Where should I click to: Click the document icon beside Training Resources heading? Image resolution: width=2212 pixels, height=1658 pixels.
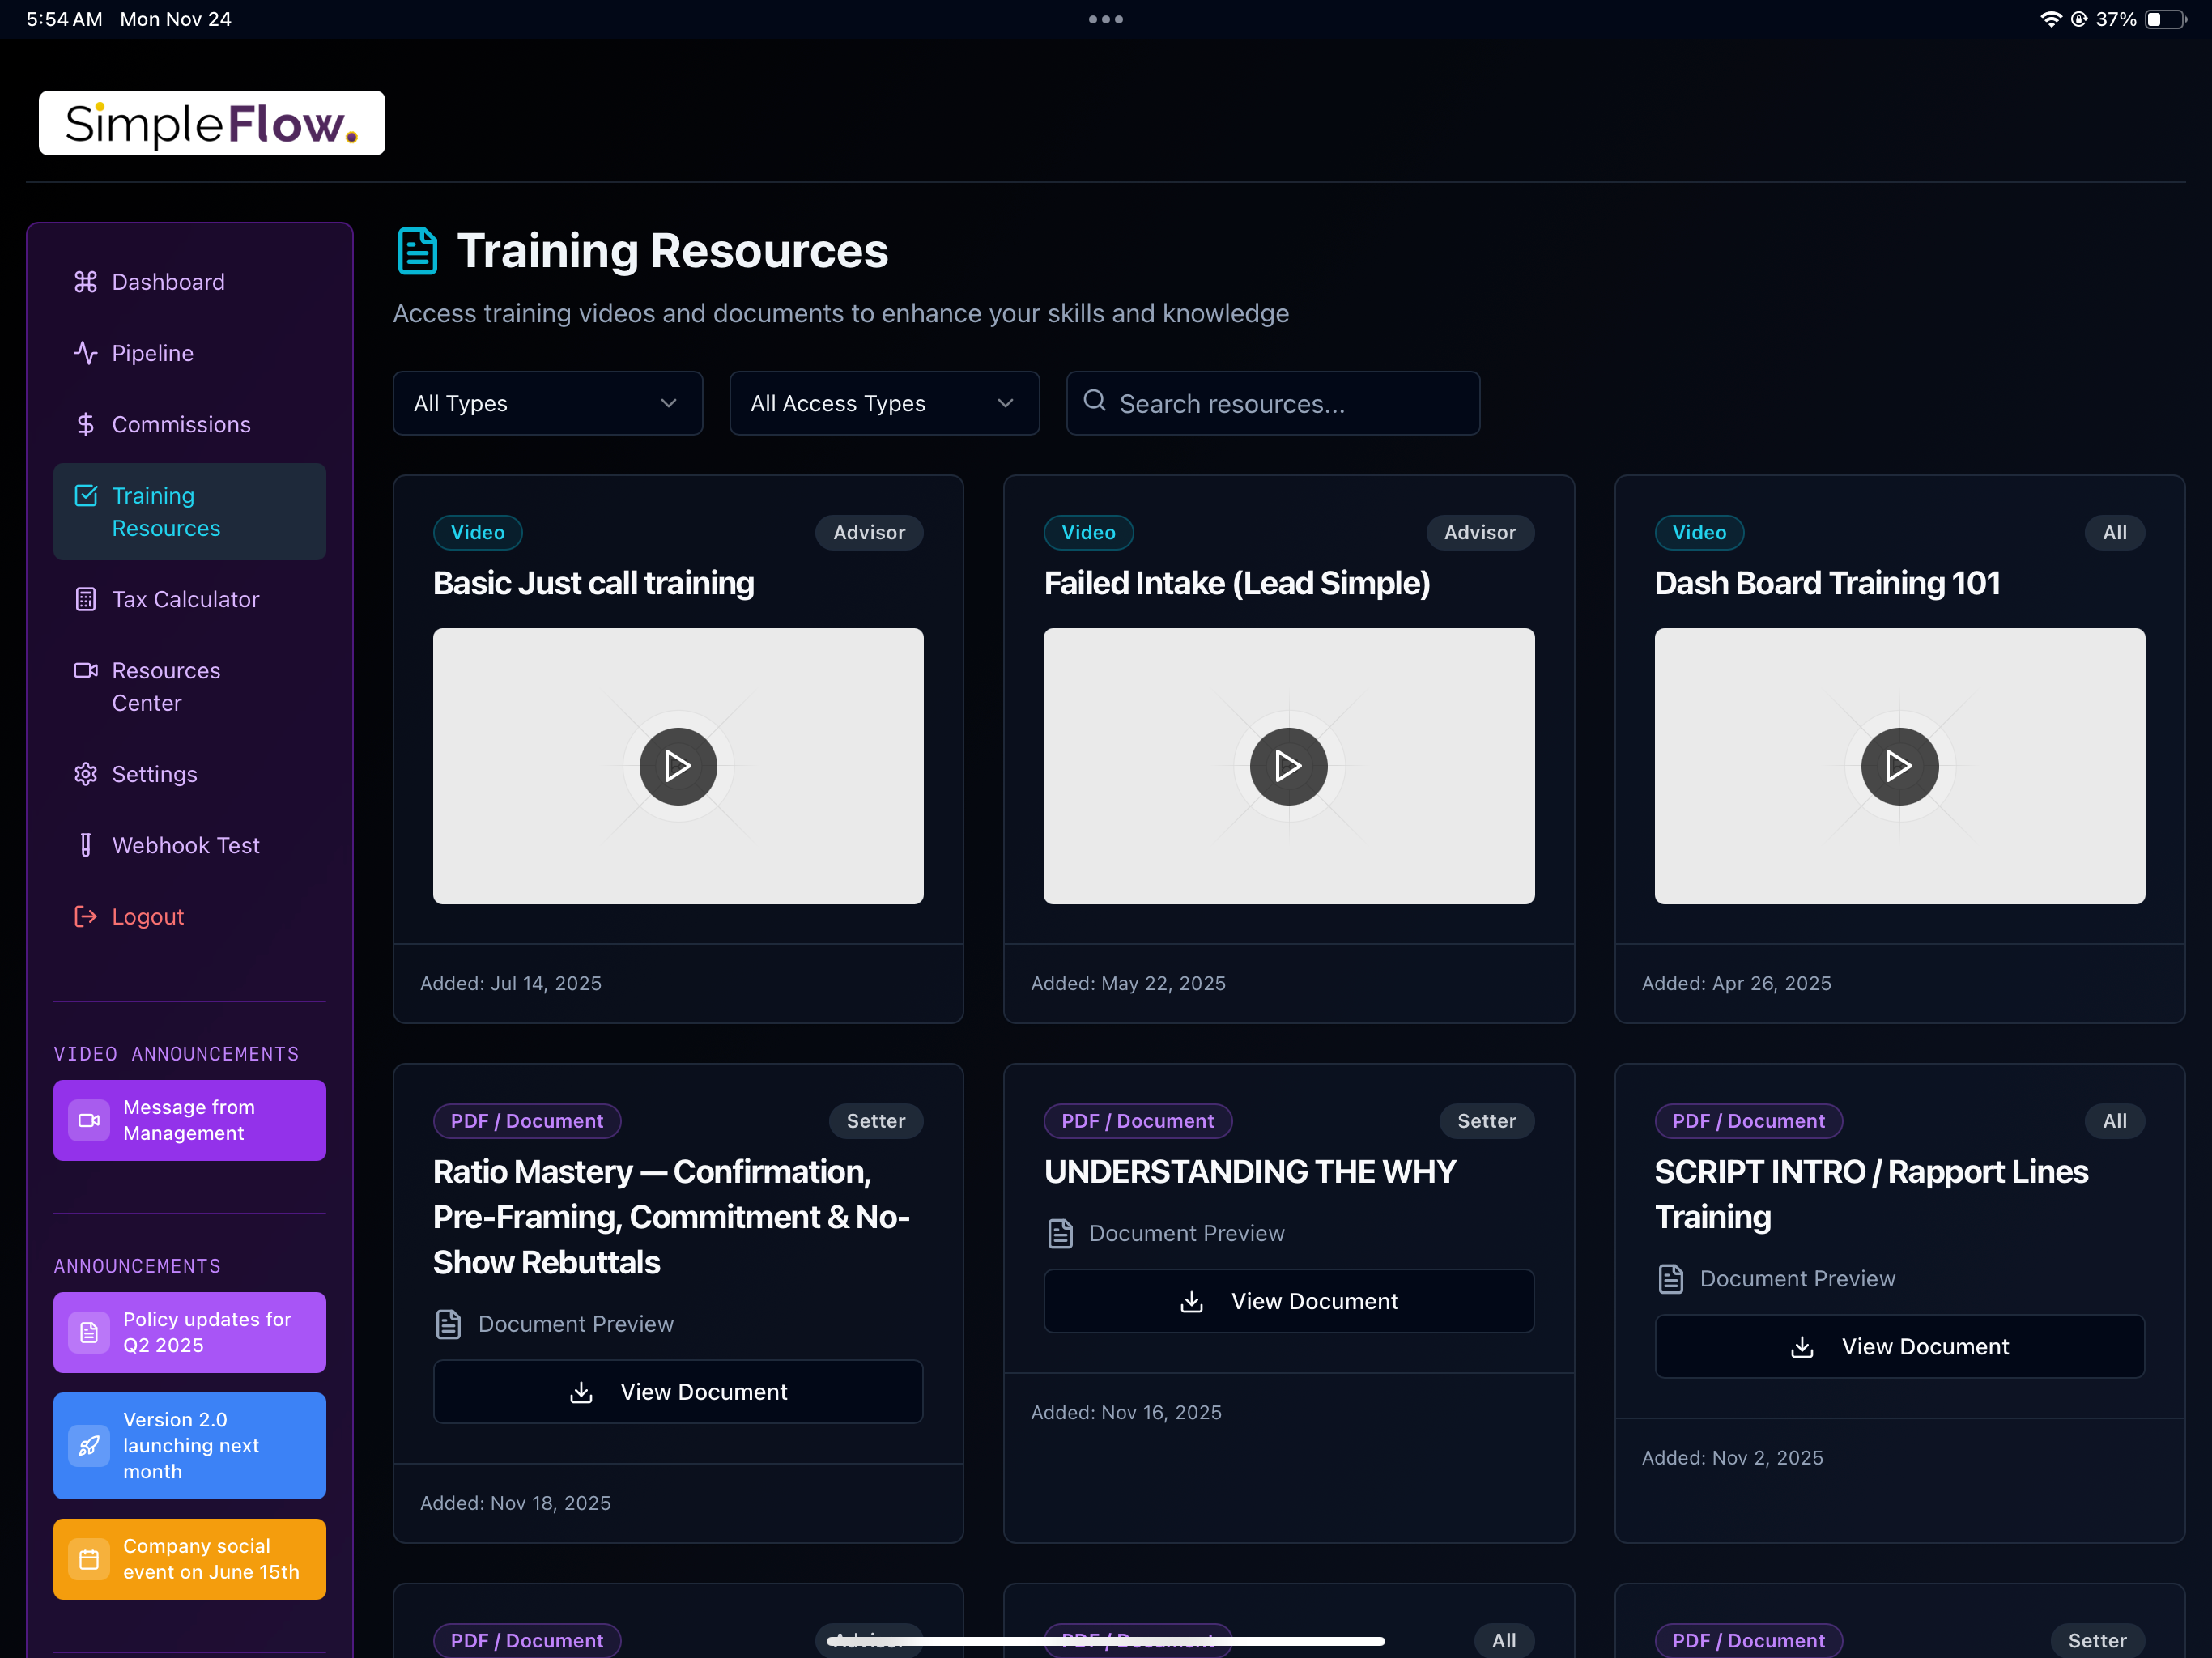pos(417,250)
